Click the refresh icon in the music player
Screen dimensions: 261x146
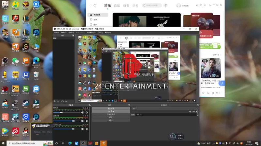95,6
